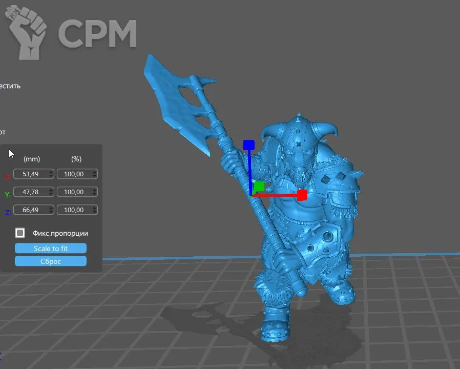Click the Z percent field spinner arrows
Image resolution: width=460 pixels, height=369 pixels.
click(x=95, y=210)
